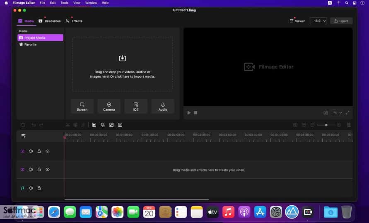Open the Edit menu
The height and width of the screenshot is (223, 369).
(x=53, y=3)
